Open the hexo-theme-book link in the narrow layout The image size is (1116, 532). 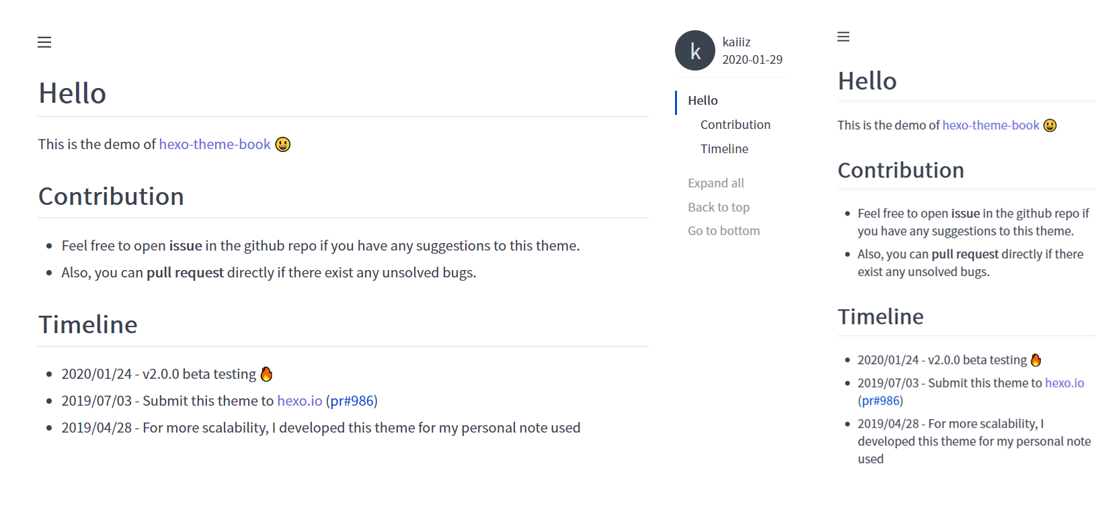point(990,126)
